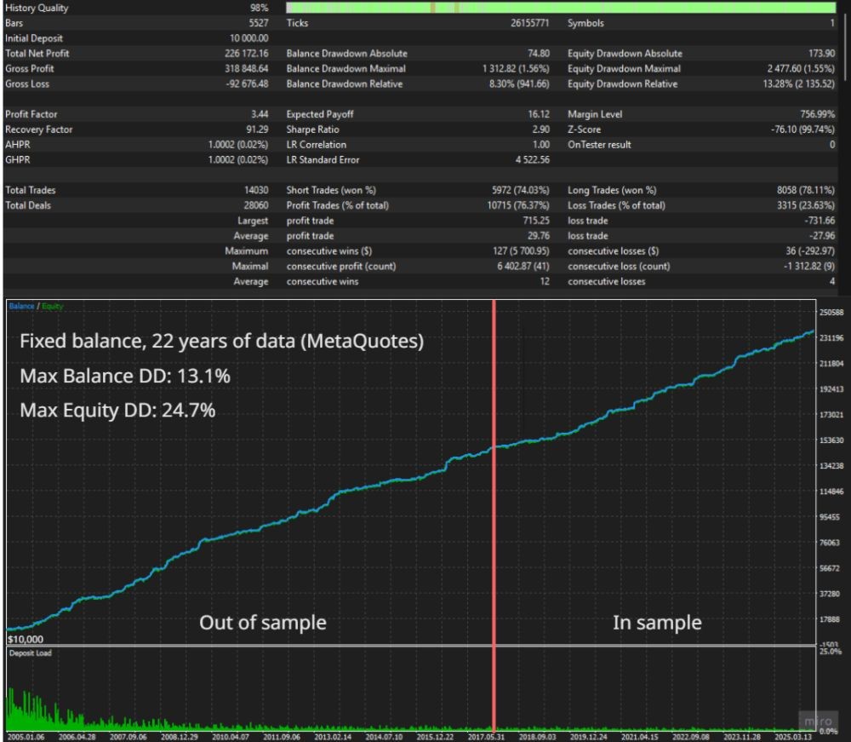Click the Margin Level value "756.99%"

point(818,114)
